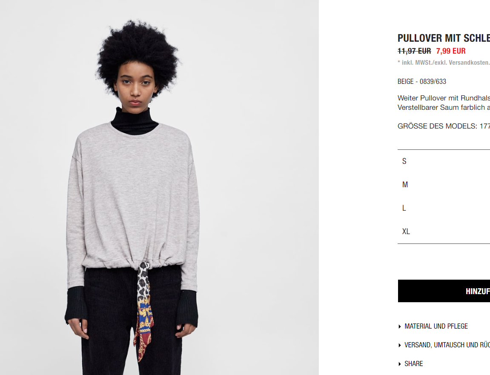Click the MWSt. and Versandkosten note
This screenshot has width=490, height=375.
[444, 63]
